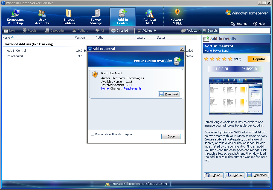273x190 pixels.
Task: Browse add-in Categories
Action: coord(55,30)
